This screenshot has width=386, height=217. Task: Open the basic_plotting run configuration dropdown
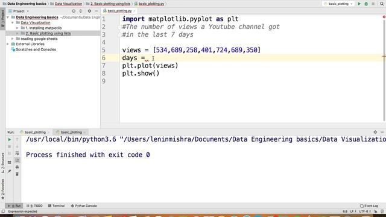coord(339,4)
